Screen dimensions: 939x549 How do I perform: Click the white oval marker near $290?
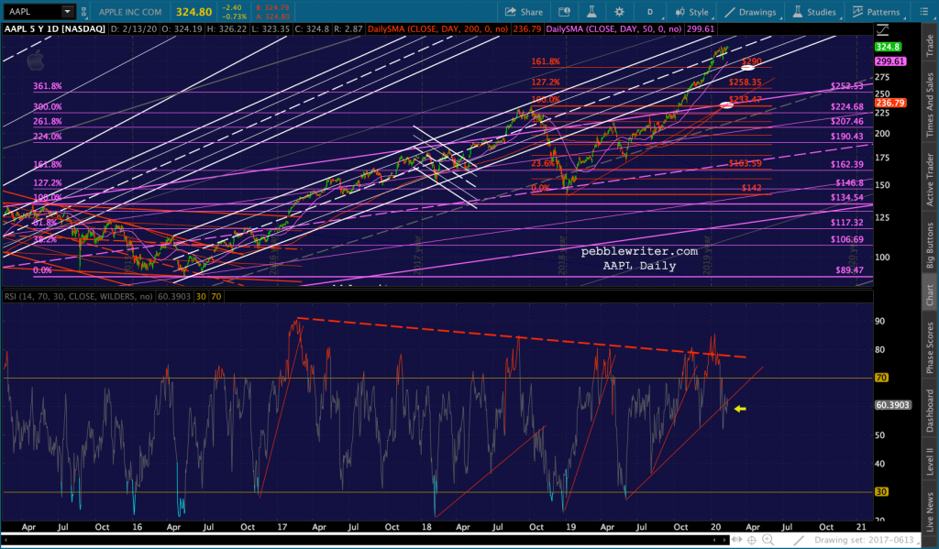pos(747,68)
